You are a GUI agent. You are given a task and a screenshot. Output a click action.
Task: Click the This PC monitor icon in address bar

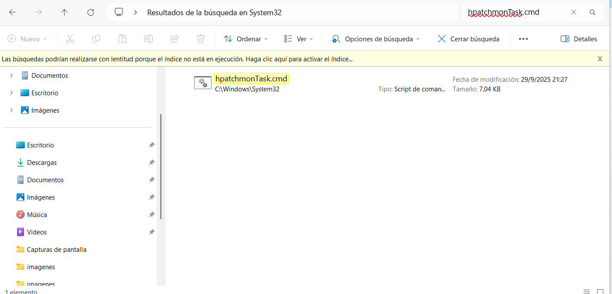coord(119,12)
